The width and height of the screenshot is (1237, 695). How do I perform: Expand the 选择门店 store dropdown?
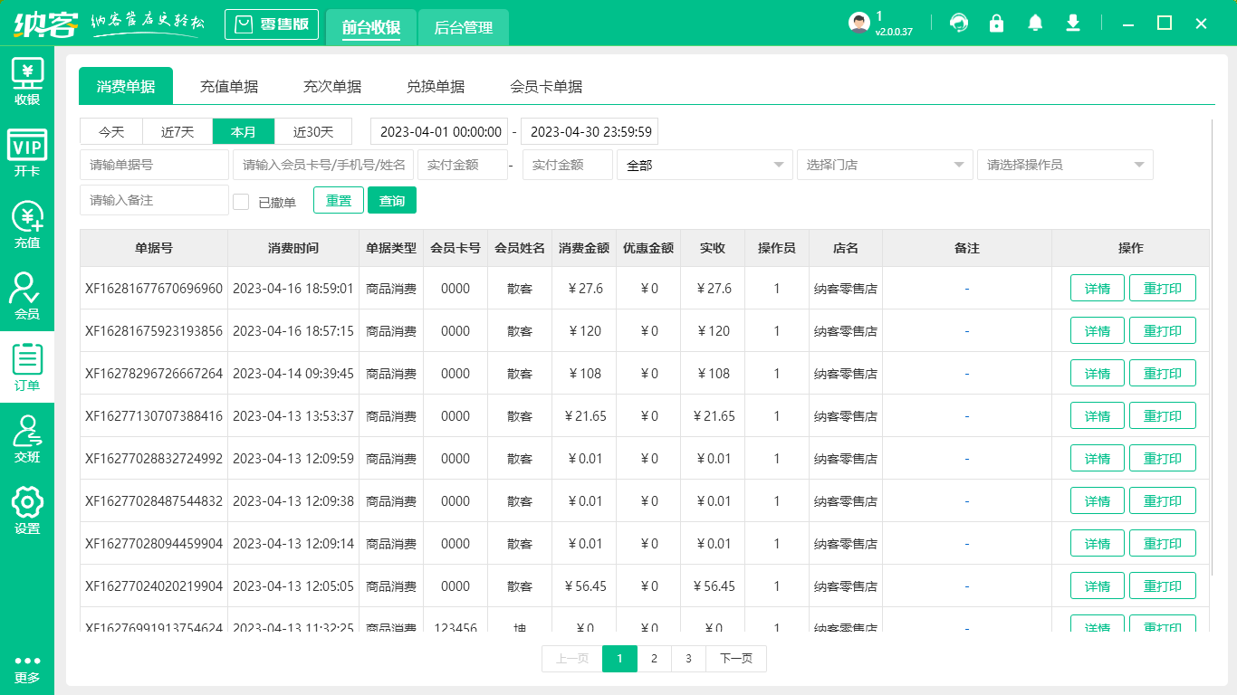point(884,165)
